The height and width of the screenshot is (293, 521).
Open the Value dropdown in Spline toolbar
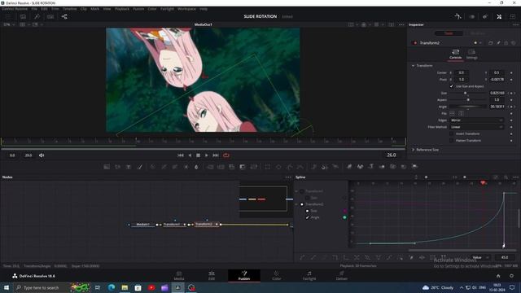pyautogui.click(x=479, y=257)
